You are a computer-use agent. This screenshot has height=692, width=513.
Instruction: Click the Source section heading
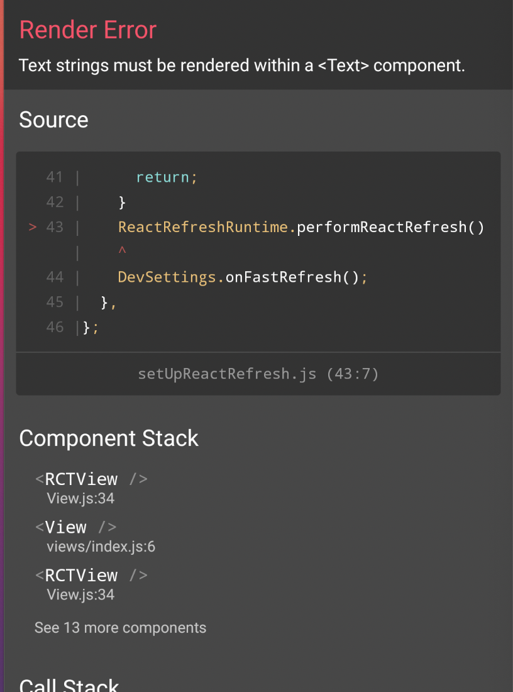pos(53,120)
